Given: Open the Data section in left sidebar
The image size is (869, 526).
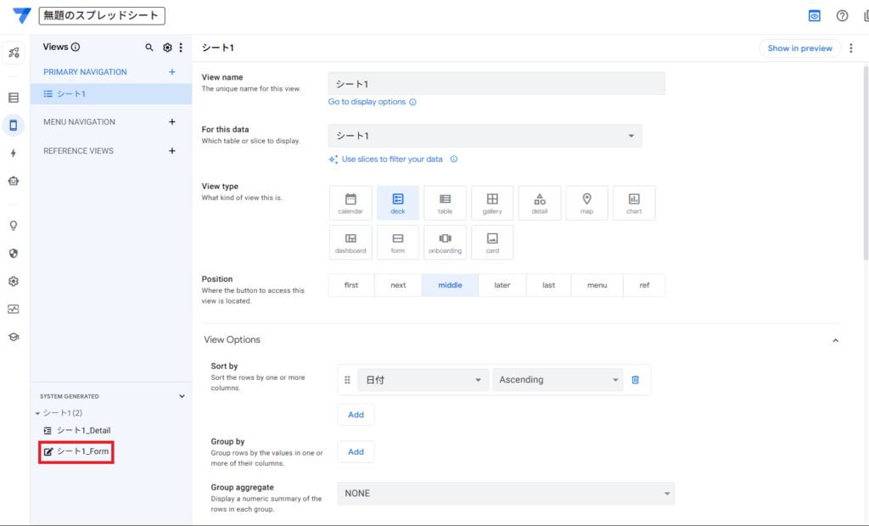Looking at the screenshot, I should pyautogui.click(x=14, y=98).
